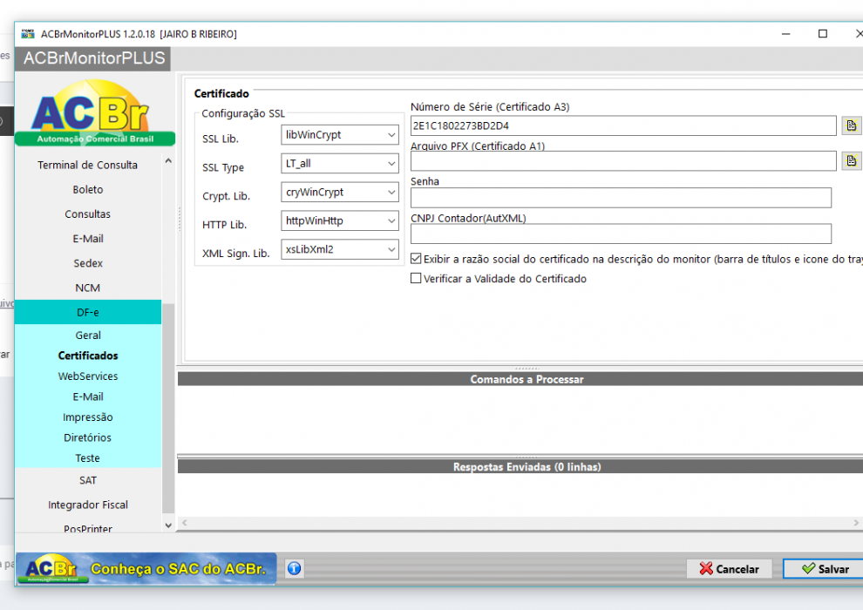The width and height of the screenshot is (863, 610).
Task: Click the blue info icon
Action: coord(295,568)
